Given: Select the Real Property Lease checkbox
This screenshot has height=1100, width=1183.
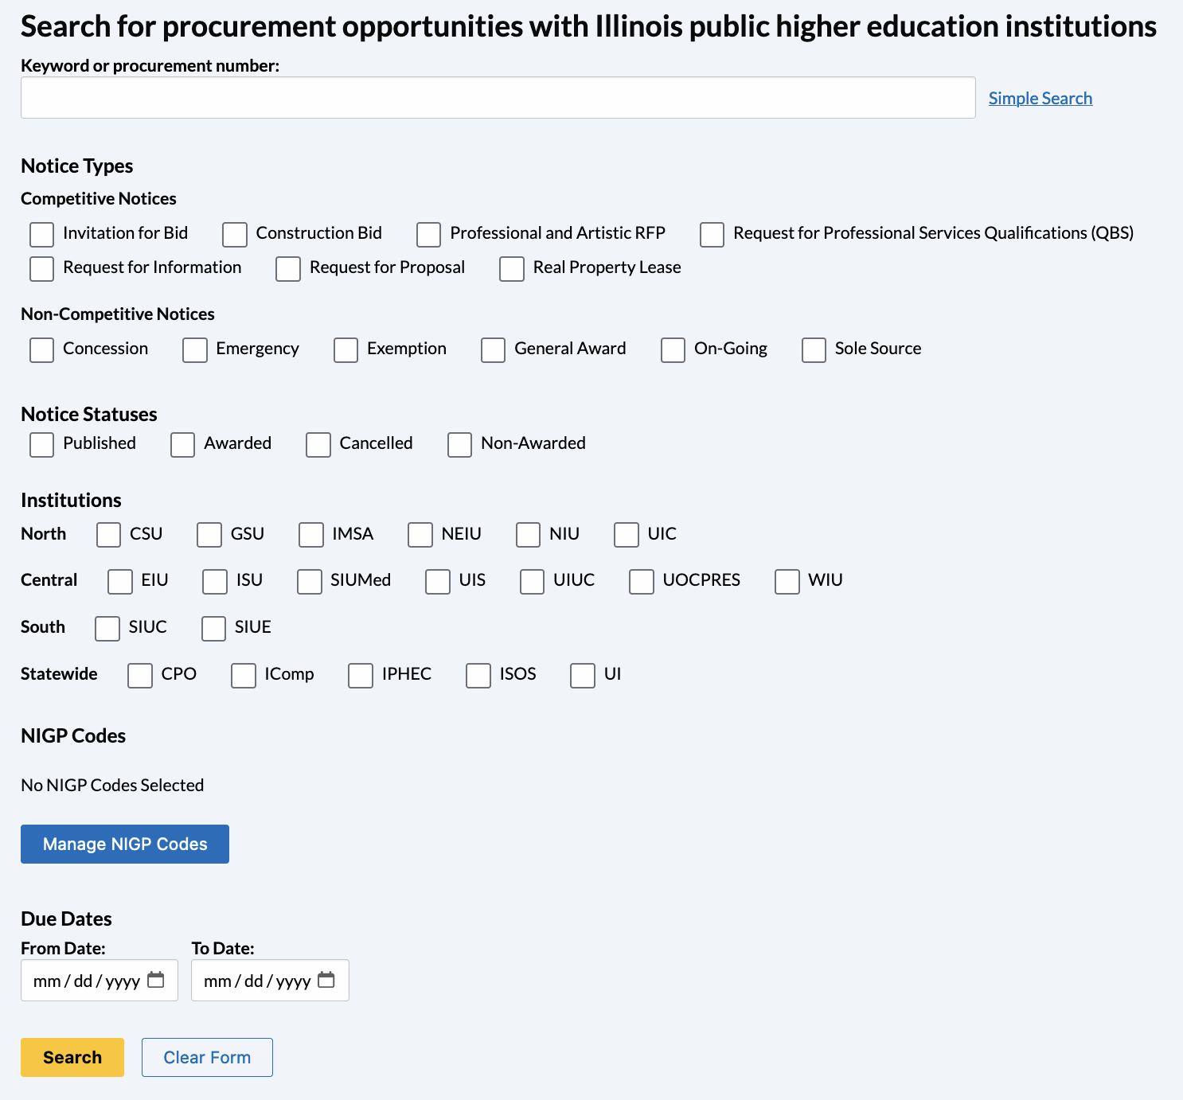Looking at the screenshot, I should tap(512, 269).
